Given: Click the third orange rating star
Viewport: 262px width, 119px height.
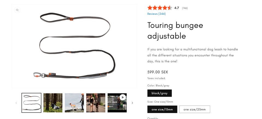Looking at the screenshot, I should 160,8.
